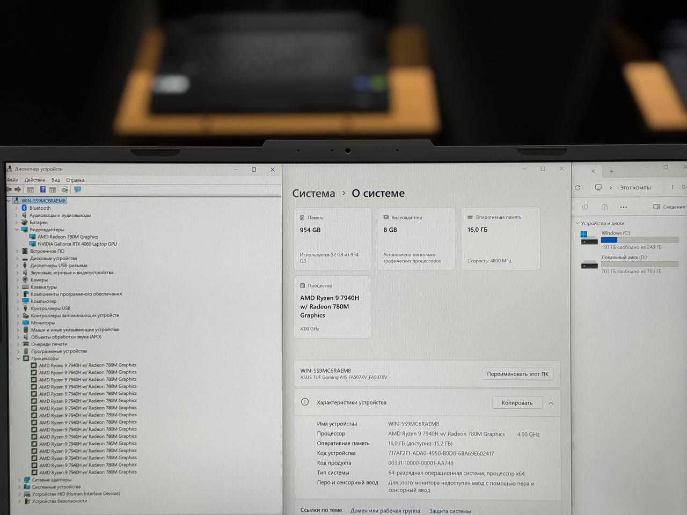Click the Windows (C:) drive icon
The image size is (687, 515).
coord(589,238)
